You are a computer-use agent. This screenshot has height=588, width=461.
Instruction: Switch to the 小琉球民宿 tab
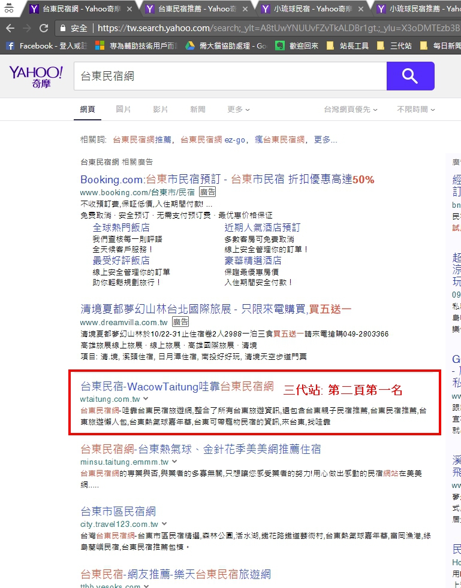pos(311,8)
